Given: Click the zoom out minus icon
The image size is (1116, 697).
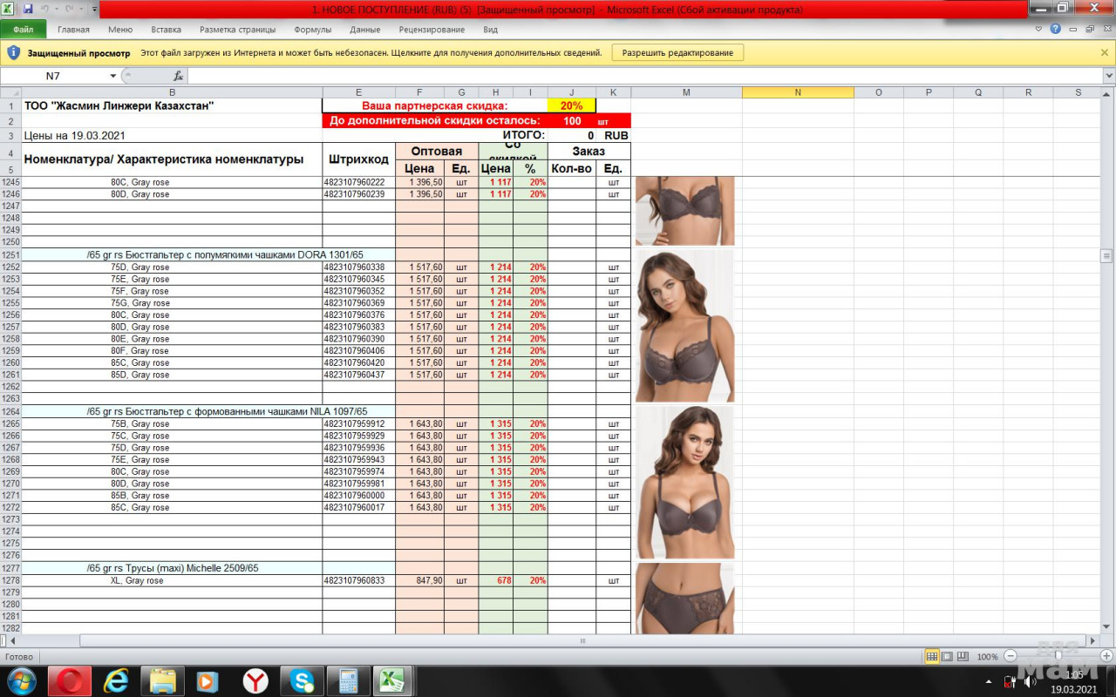Looking at the screenshot, I should pos(1011,656).
